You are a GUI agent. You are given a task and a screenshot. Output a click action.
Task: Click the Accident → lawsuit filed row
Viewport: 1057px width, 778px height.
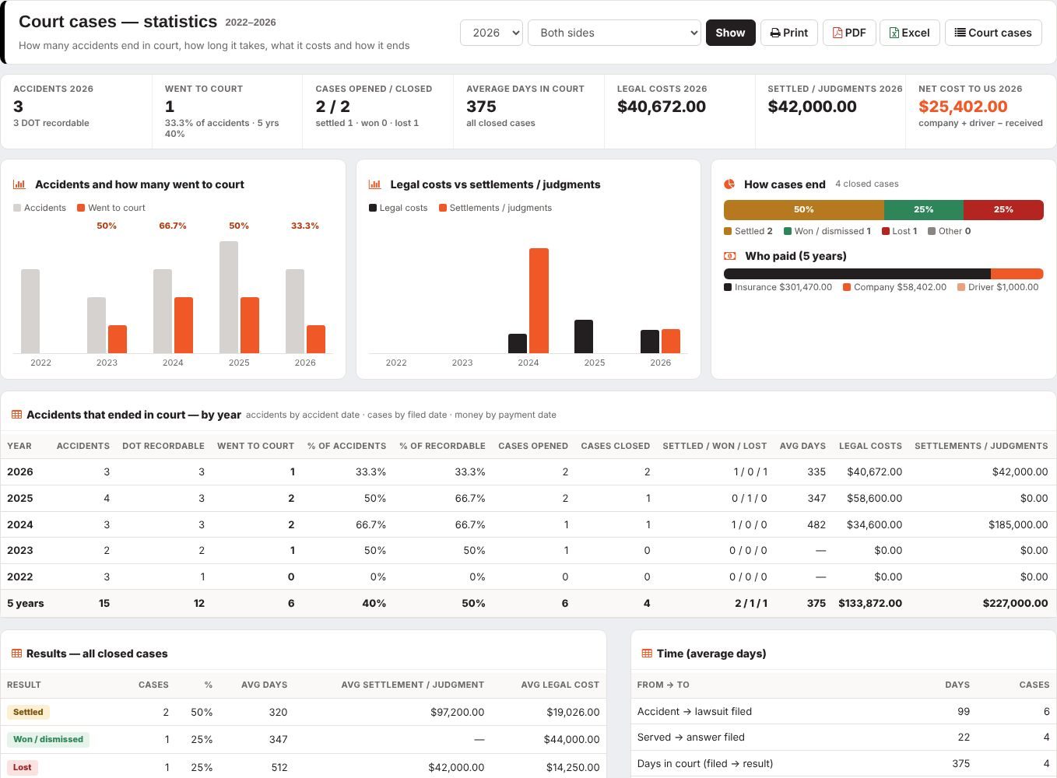point(843,711)
